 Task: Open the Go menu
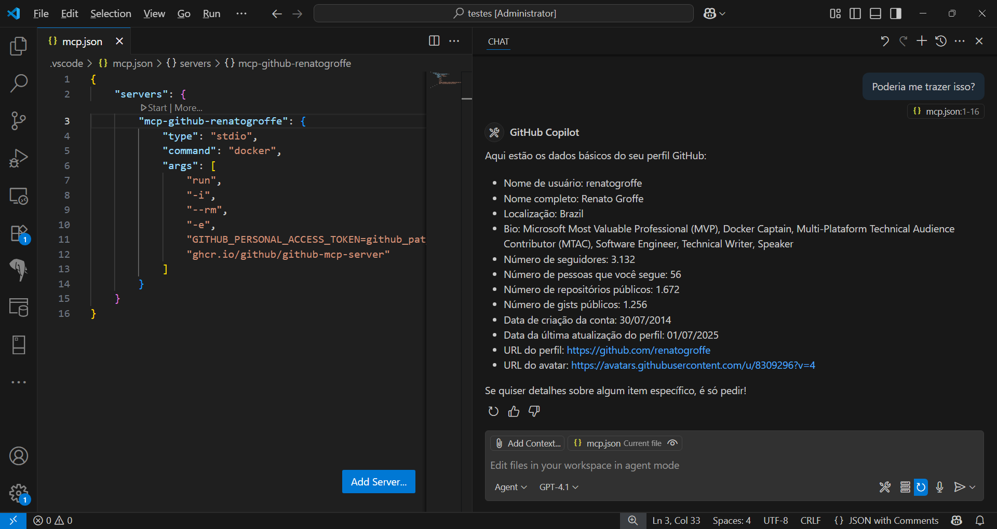coord(184,13)
